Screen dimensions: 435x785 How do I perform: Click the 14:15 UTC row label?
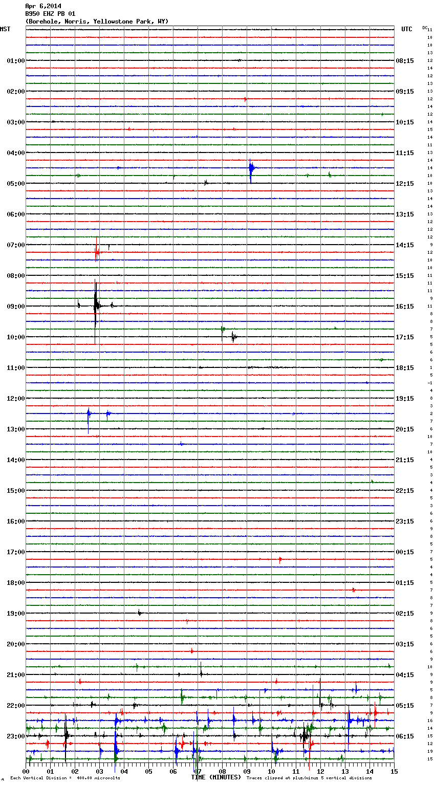405,245
